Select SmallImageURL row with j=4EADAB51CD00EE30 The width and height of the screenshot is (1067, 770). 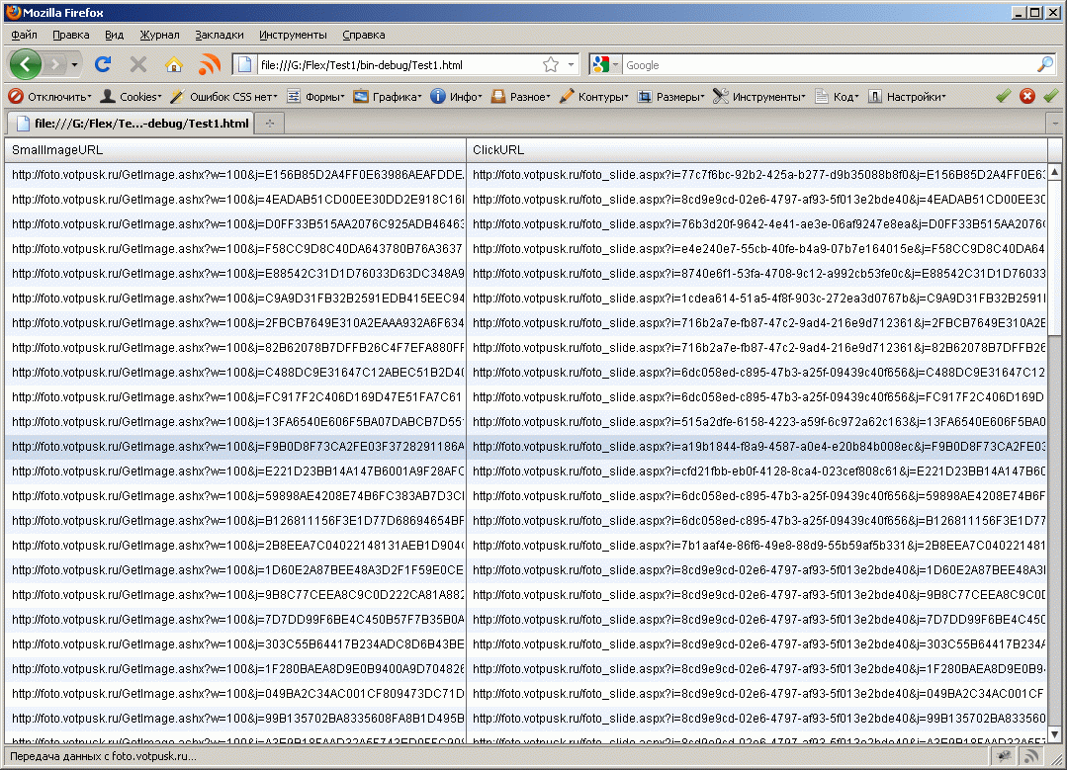pyautogui.click(x=235, y=200)
